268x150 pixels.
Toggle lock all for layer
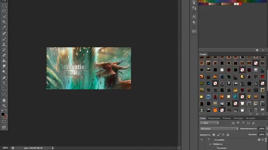click(x=228, y=135)
